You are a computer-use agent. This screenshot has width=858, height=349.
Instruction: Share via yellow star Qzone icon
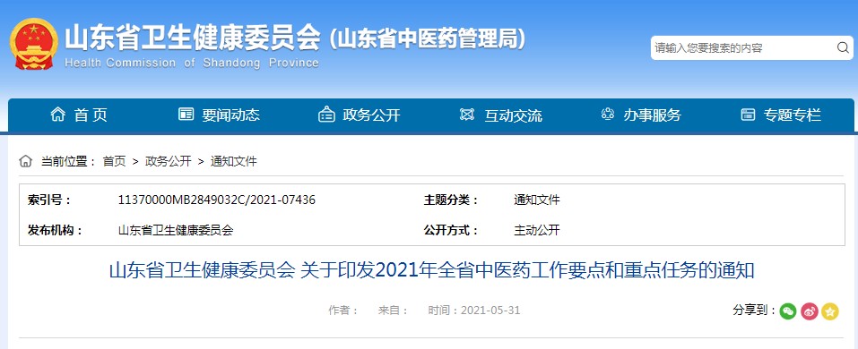point(830,311)
